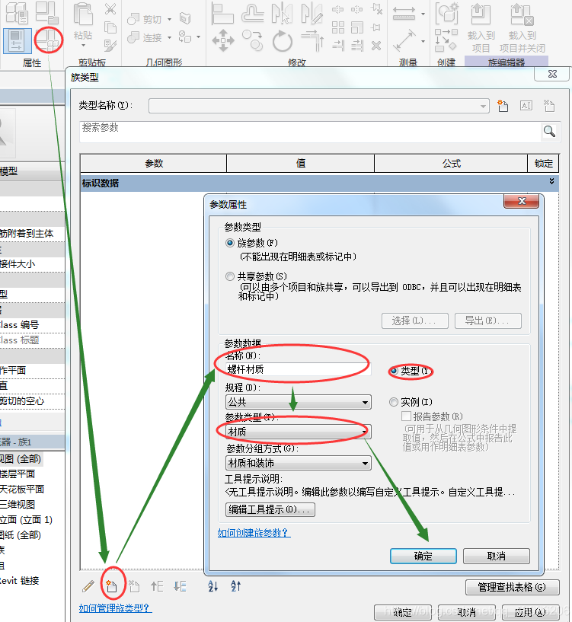Viewport: 572px width, 622px height.
Task: Select the 族参数(F) radio button
Action: tap(230, 243)
